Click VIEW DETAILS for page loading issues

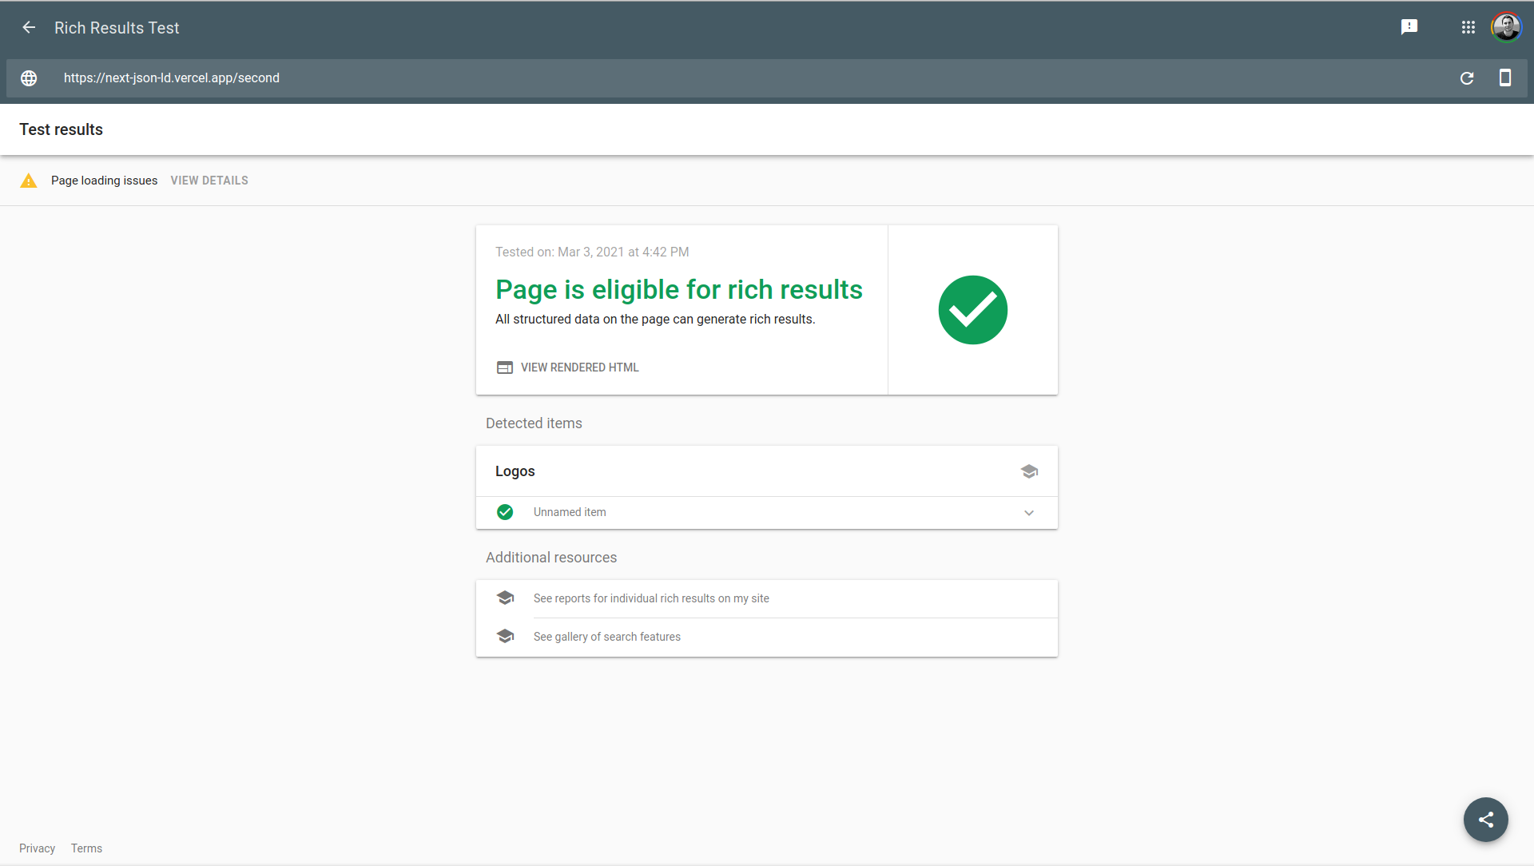209,181
